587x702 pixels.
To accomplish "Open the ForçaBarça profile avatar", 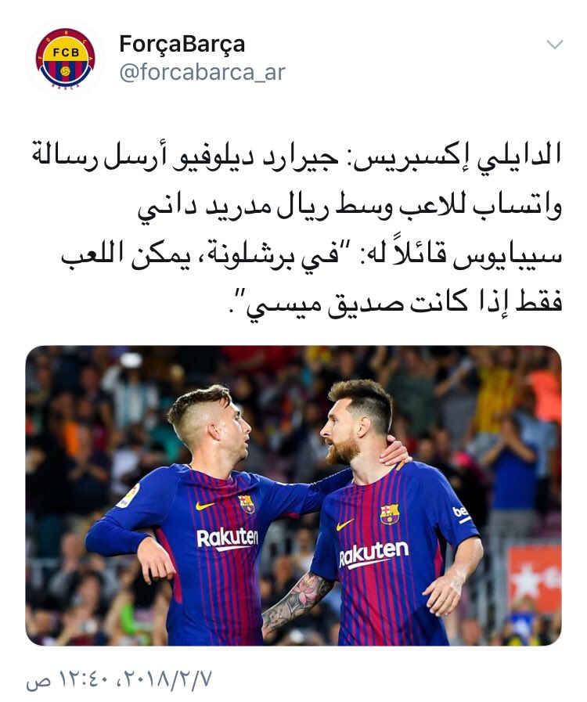I will point(66,57).
